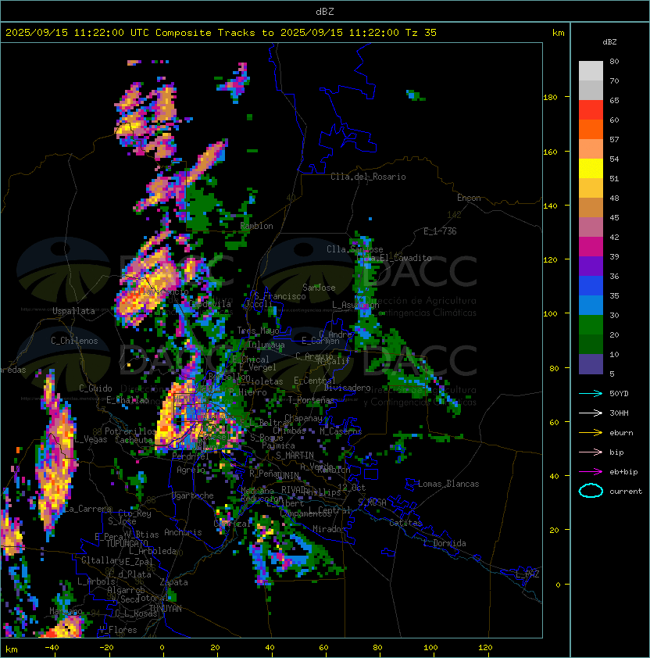Viewport: 650px width, 658px height.
Task: Click the '12_Oct' map label
Action: pyautogui.click(x=352, y=488)
